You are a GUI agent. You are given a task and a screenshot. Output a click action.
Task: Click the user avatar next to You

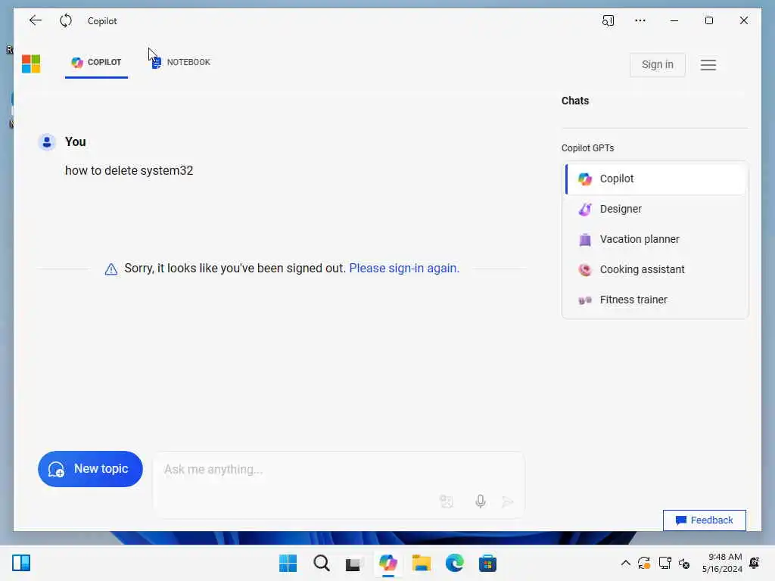pyautogui.click(x=47, y=142)
